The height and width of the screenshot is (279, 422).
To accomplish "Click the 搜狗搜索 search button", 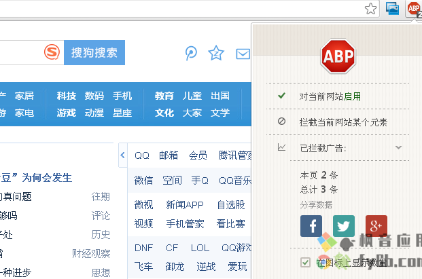I will (x=94, y=52).
